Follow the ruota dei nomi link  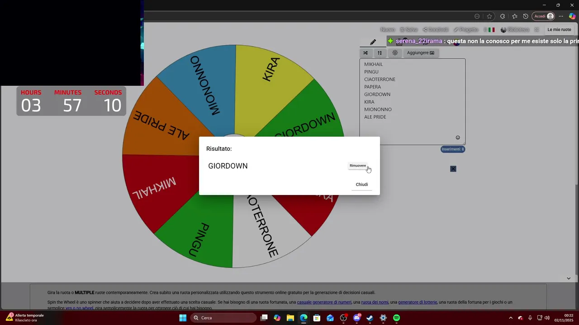tap(374, 302)
